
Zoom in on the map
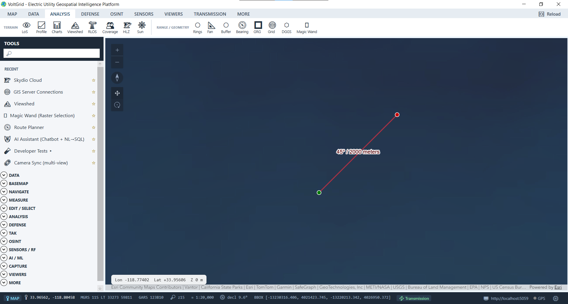coord(117,50)
